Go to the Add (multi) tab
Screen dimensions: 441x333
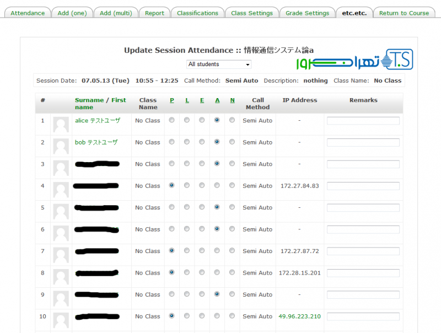click(116, 13)
